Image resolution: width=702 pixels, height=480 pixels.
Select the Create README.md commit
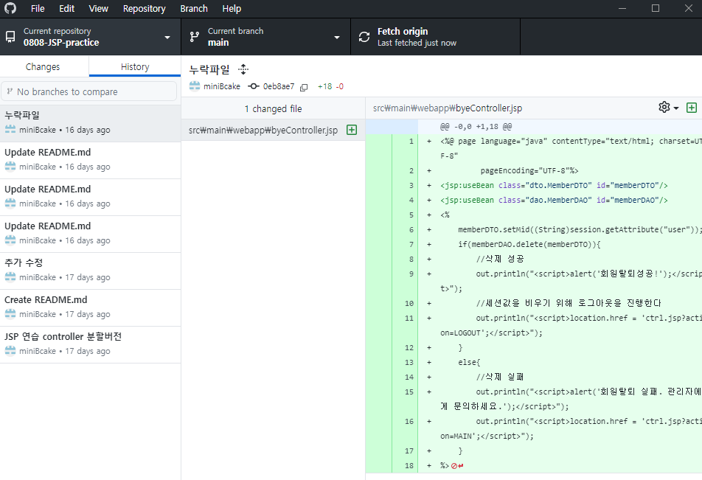point(91,307)
